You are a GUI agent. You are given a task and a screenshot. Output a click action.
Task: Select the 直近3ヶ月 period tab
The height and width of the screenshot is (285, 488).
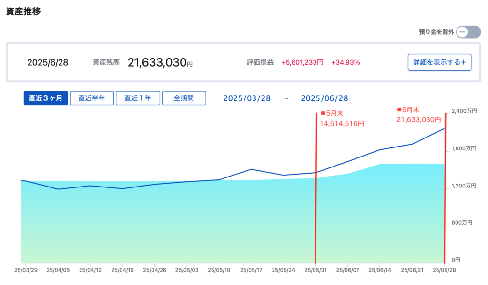[x=46, y=98]
